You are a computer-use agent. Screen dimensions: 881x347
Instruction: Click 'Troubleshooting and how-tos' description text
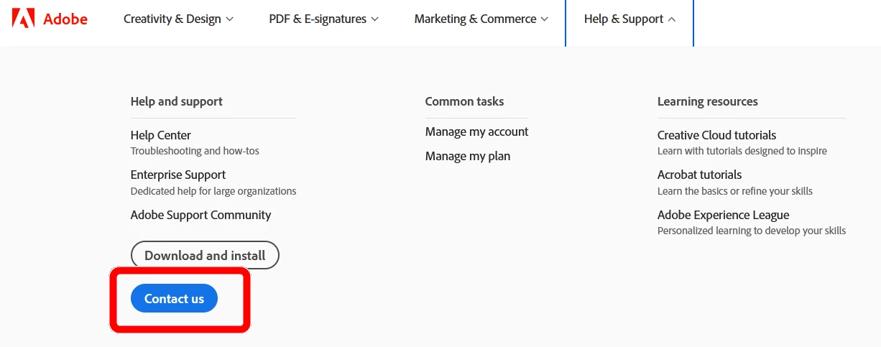tap(195, 151)
